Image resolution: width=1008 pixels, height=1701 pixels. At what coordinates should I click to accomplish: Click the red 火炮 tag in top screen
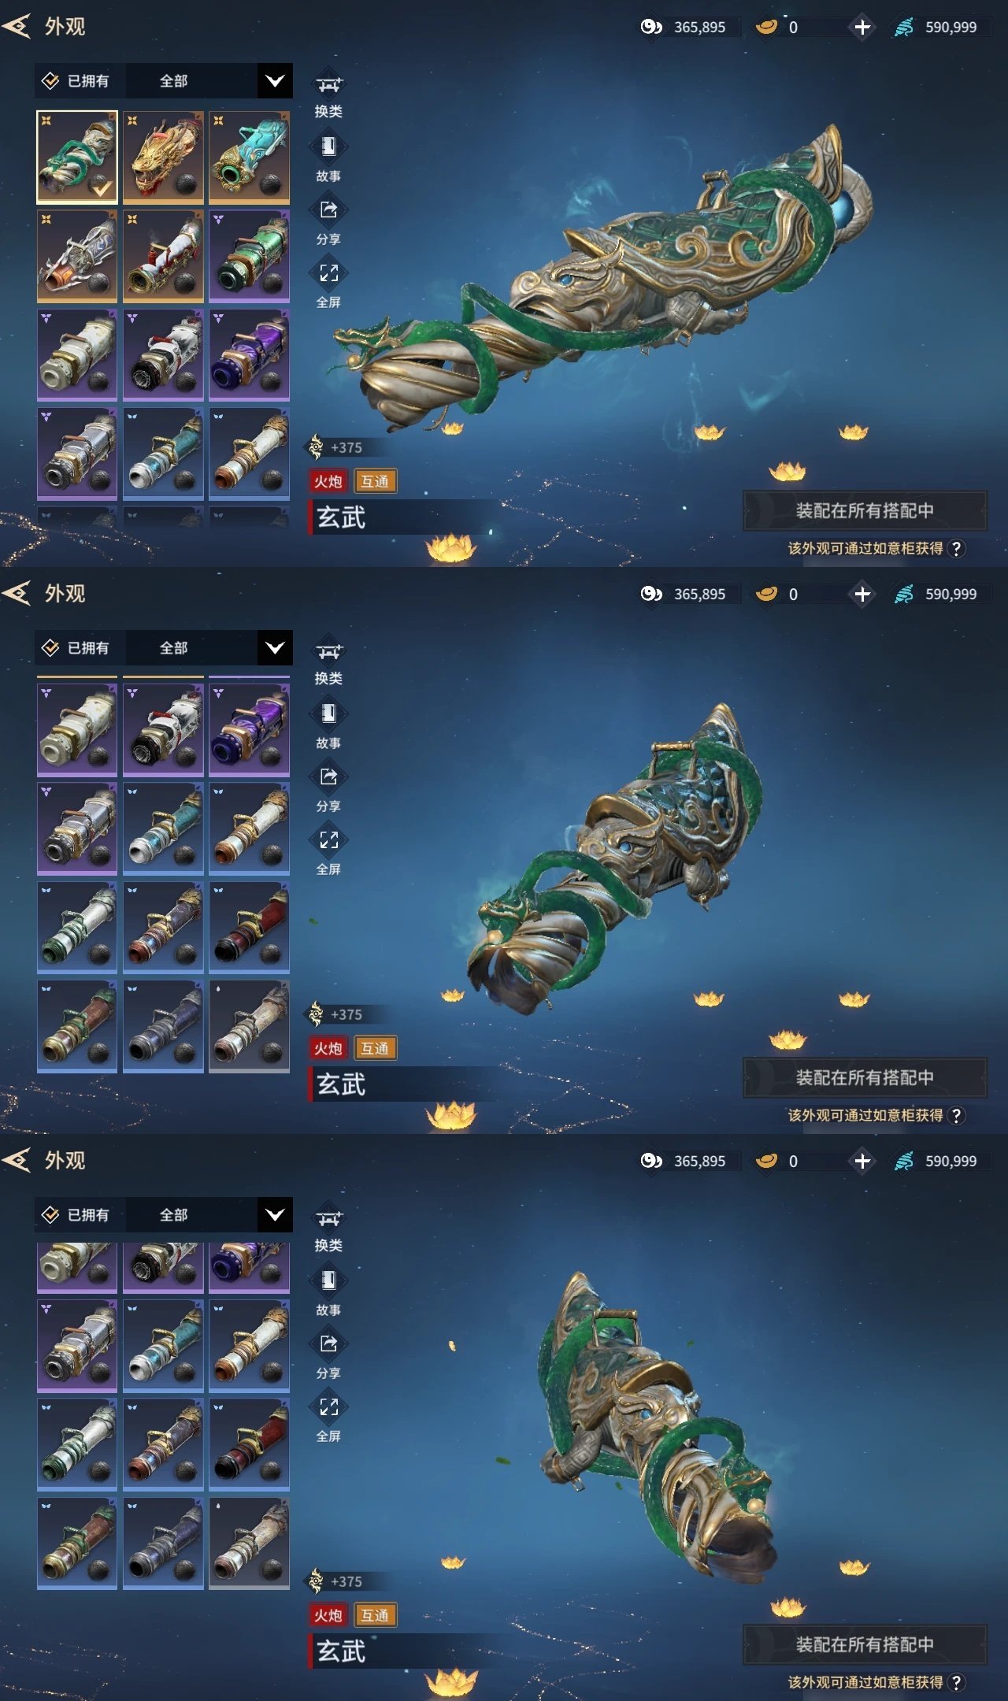pos(328,481)
